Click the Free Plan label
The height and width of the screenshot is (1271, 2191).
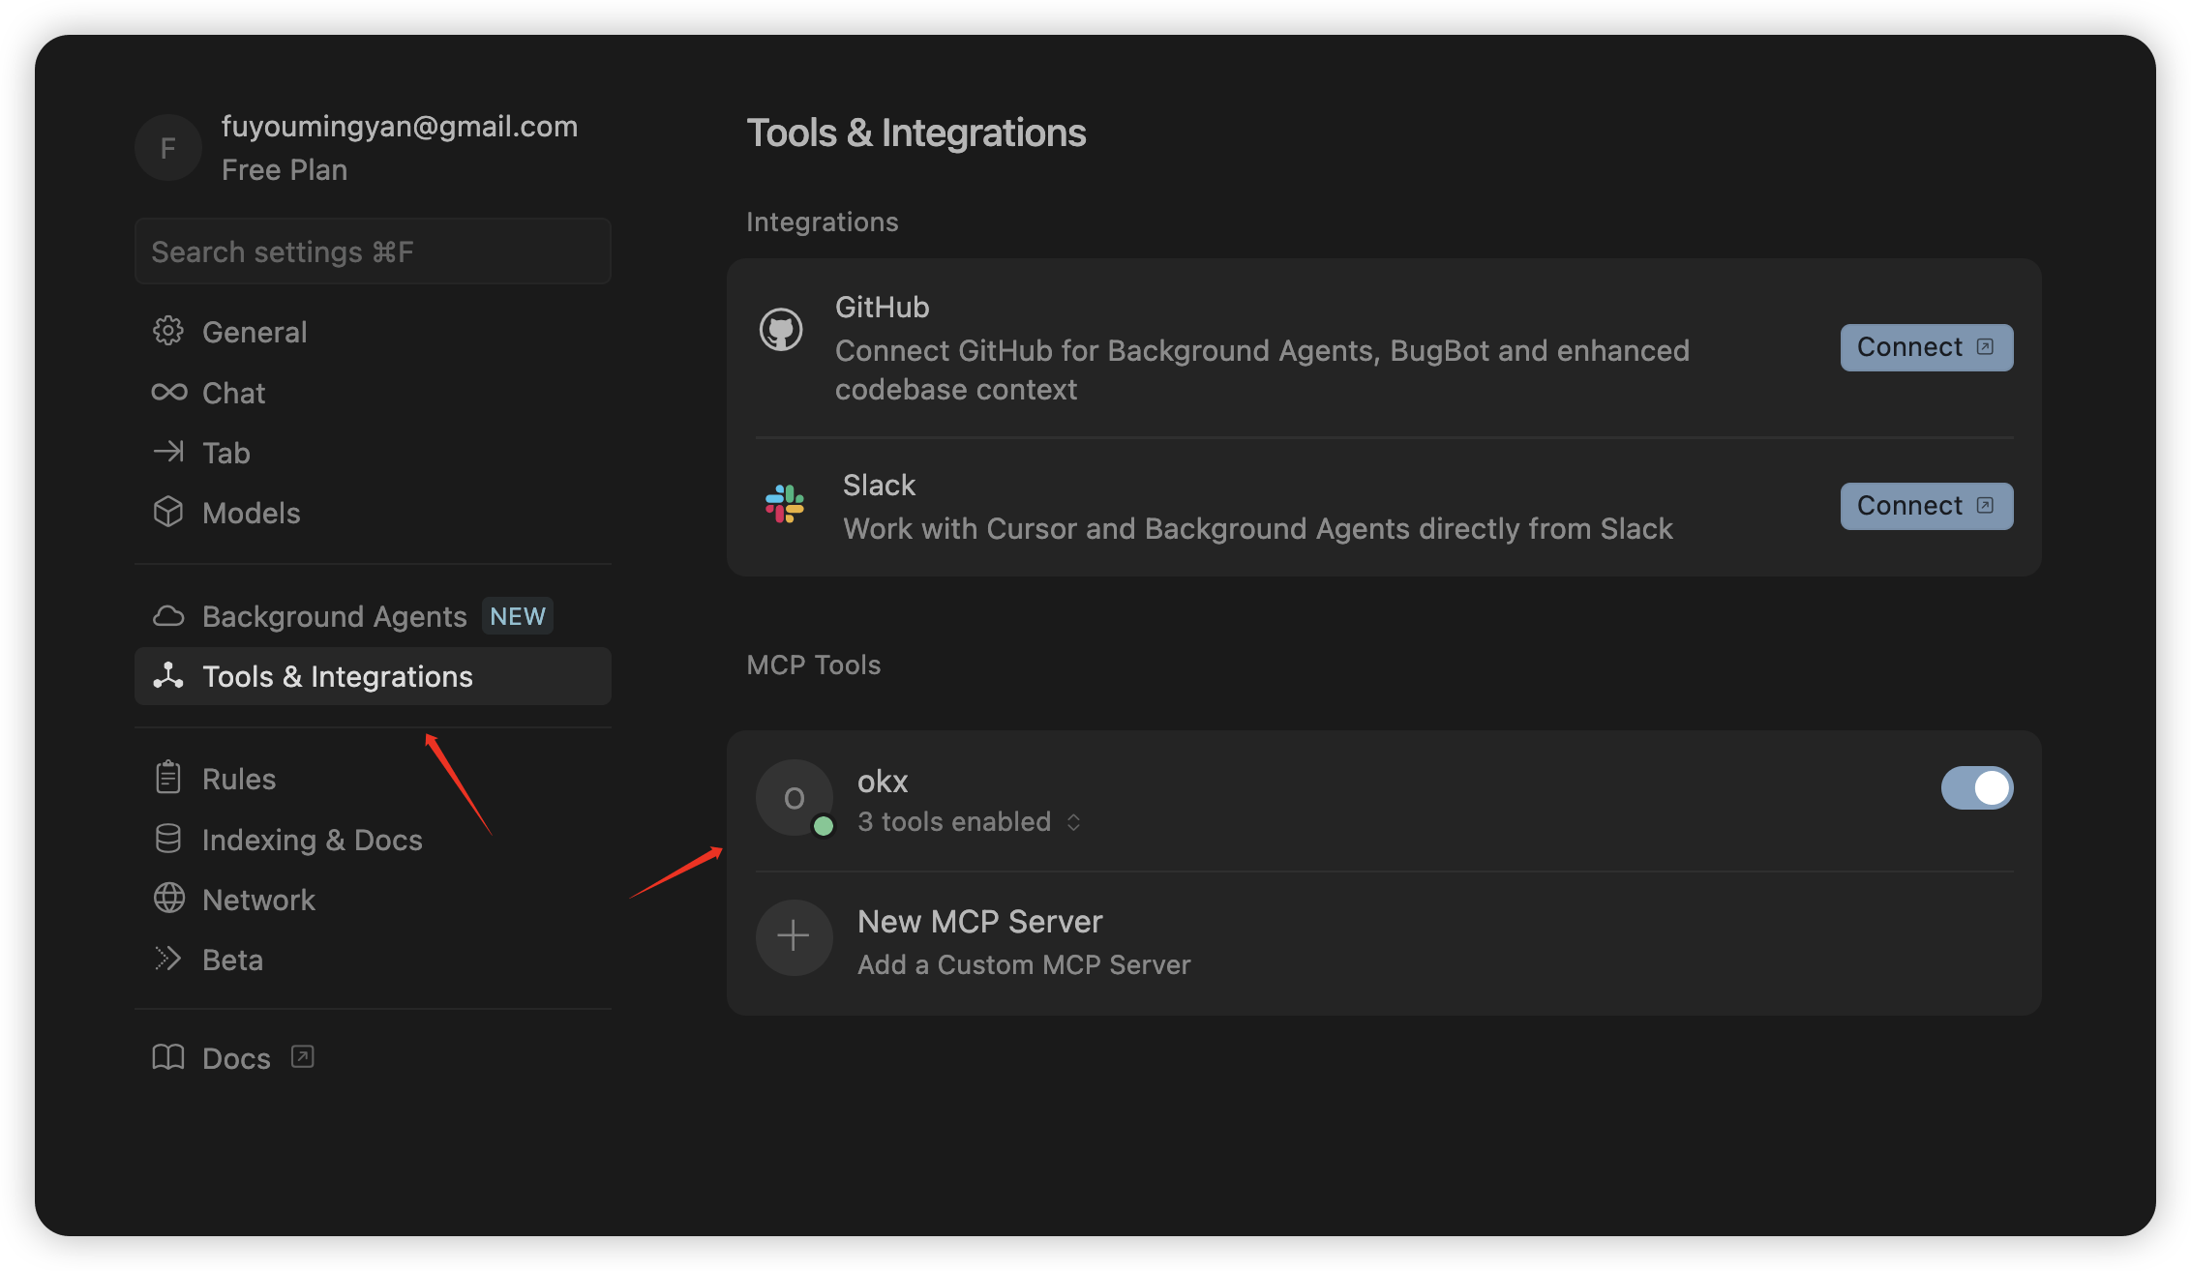tap(284, 169)
